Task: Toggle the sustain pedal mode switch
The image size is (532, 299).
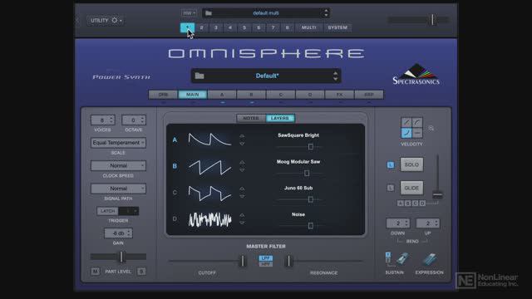Action: [x=388, y=257]
